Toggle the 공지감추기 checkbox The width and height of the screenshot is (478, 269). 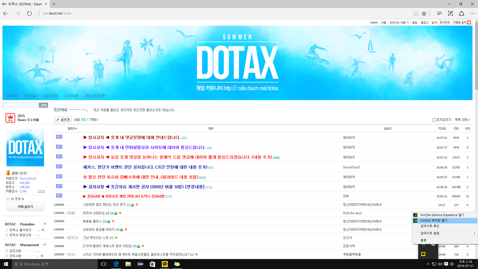[434, 120]
